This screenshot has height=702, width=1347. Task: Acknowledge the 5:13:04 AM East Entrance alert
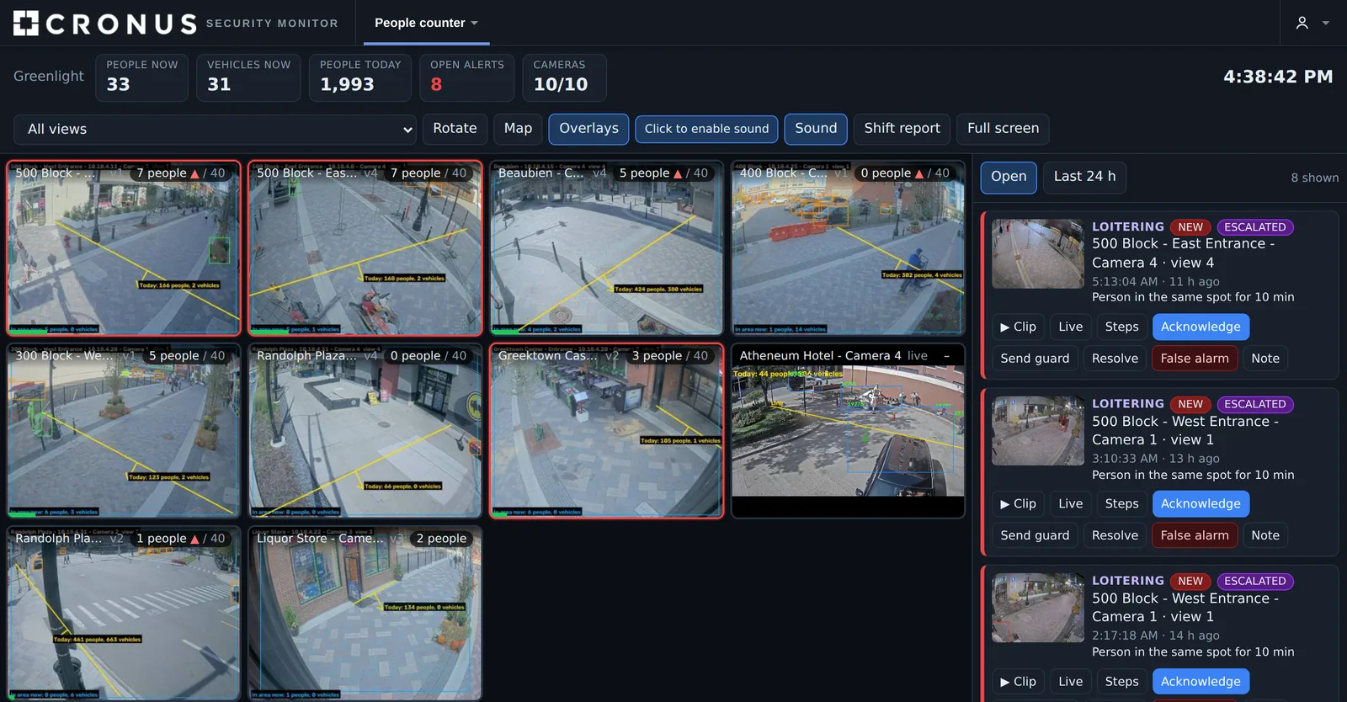click(x=1201, y=327)
